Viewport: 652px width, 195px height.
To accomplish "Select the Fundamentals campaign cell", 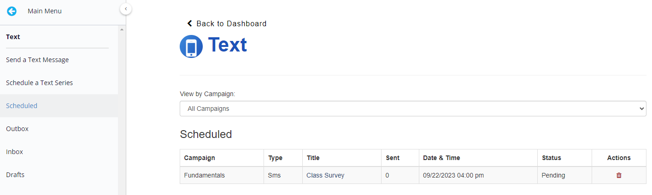I will click(204, 175).
